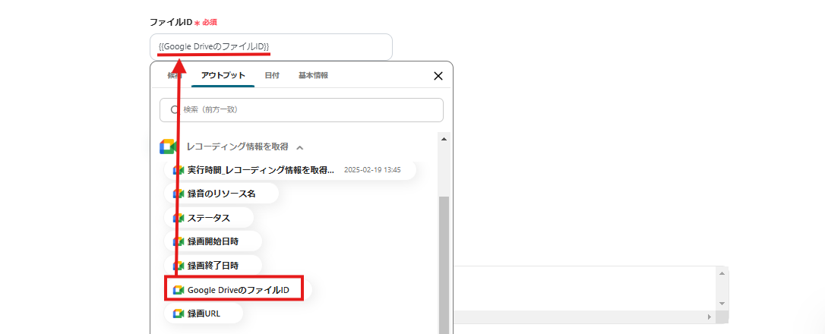
Task: Choose the 録画終了日時 output
Action: coord(213,265)
